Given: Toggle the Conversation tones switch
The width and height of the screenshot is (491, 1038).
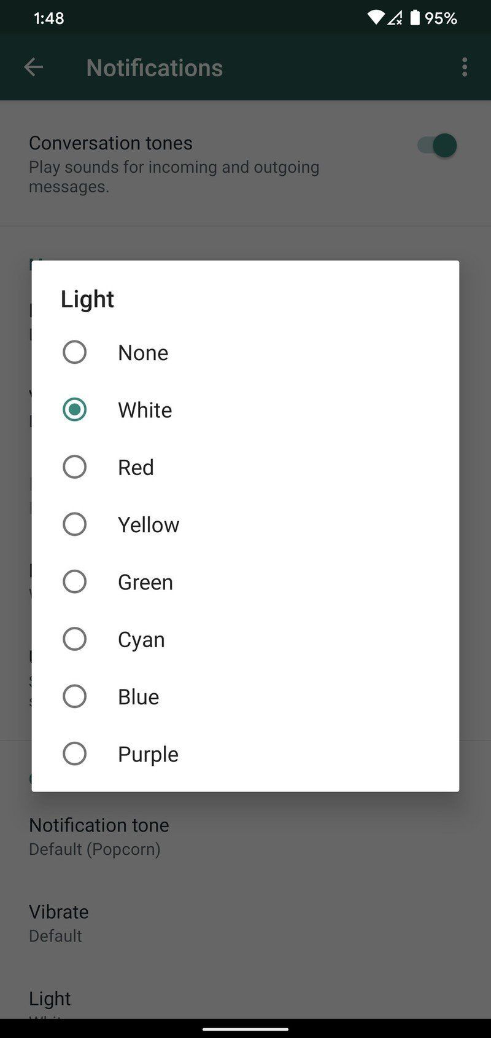Looking at the screenshot, I should pos(438,146).
